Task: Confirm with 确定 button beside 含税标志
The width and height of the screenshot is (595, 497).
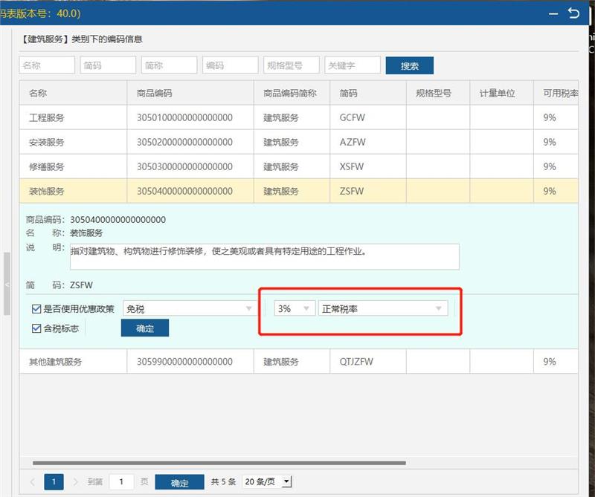Action: click(145, 328)
